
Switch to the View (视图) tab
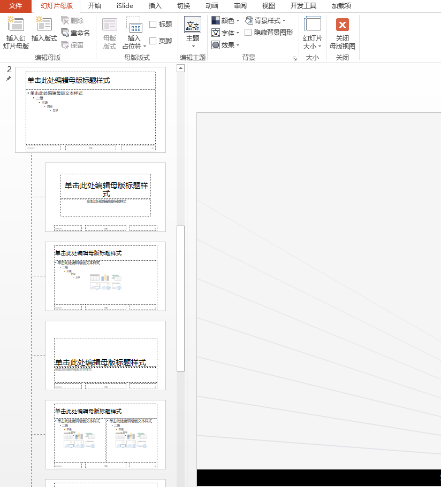pos(268,6)
